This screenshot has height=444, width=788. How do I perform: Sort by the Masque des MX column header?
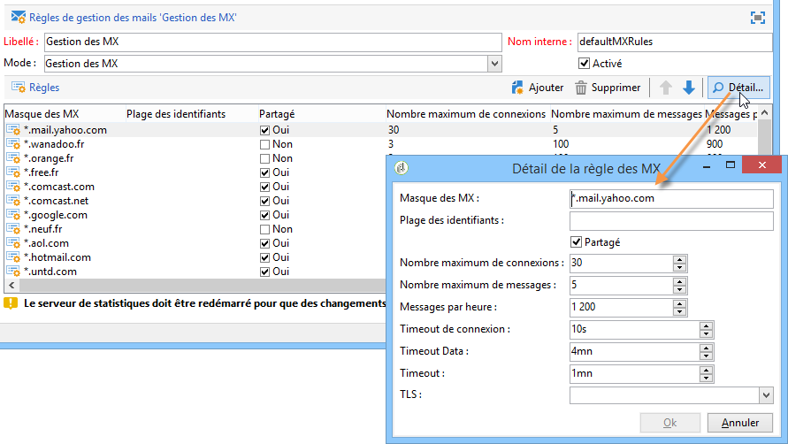coord(42,114)
